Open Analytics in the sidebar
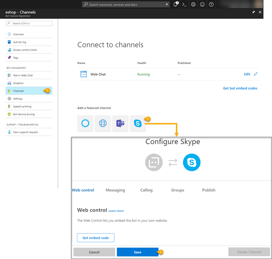The height and width of the screenshot is (259, 272). coord(29,83)
